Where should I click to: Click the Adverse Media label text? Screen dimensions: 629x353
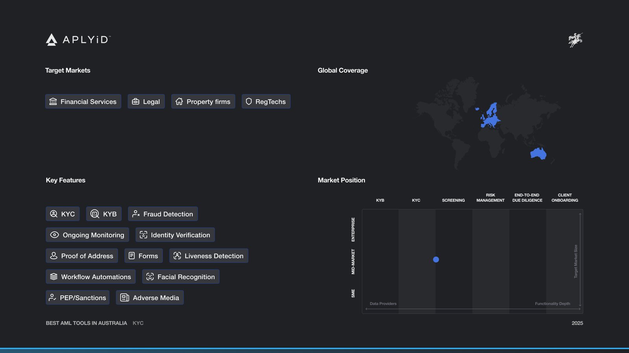coord(156,298)
